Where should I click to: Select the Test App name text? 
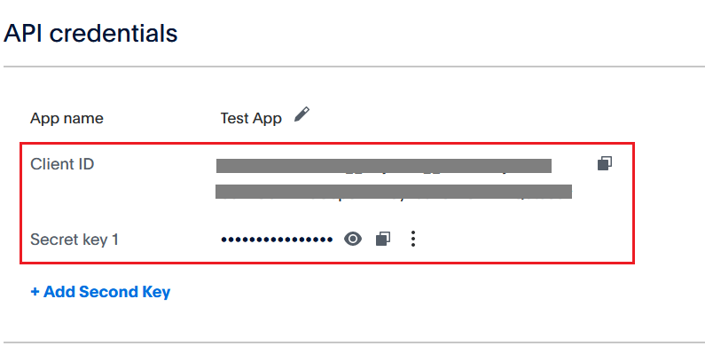pyautogui.click(x=251, y=118)
